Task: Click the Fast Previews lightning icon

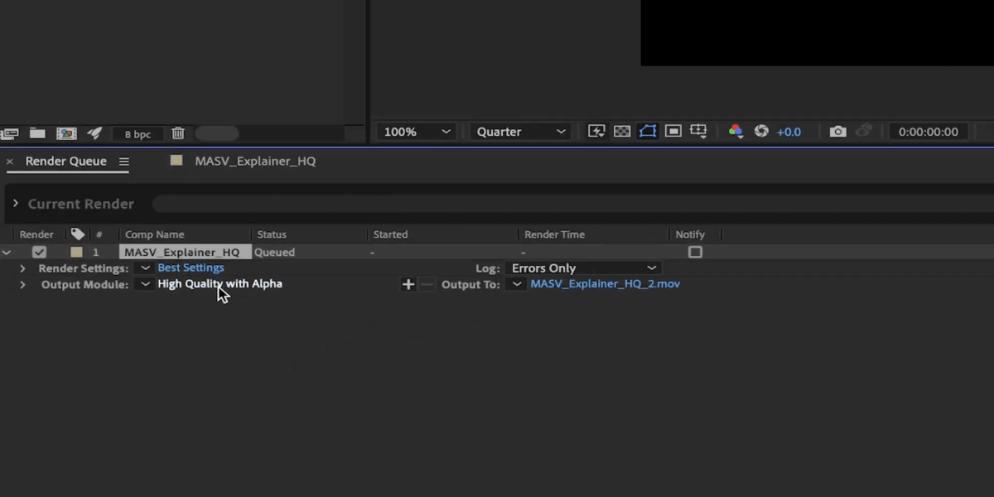Action: pyautogui.click(x=596, y=132)
